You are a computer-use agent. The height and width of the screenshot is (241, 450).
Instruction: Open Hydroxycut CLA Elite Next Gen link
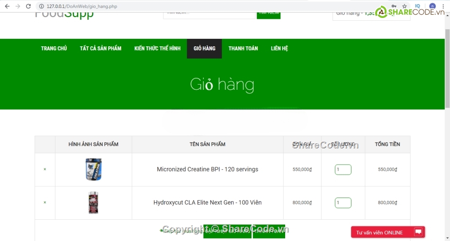207,202
